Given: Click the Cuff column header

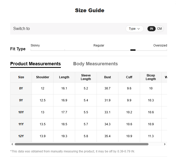Looking at the screenshot, I should [x=129, y=77].
